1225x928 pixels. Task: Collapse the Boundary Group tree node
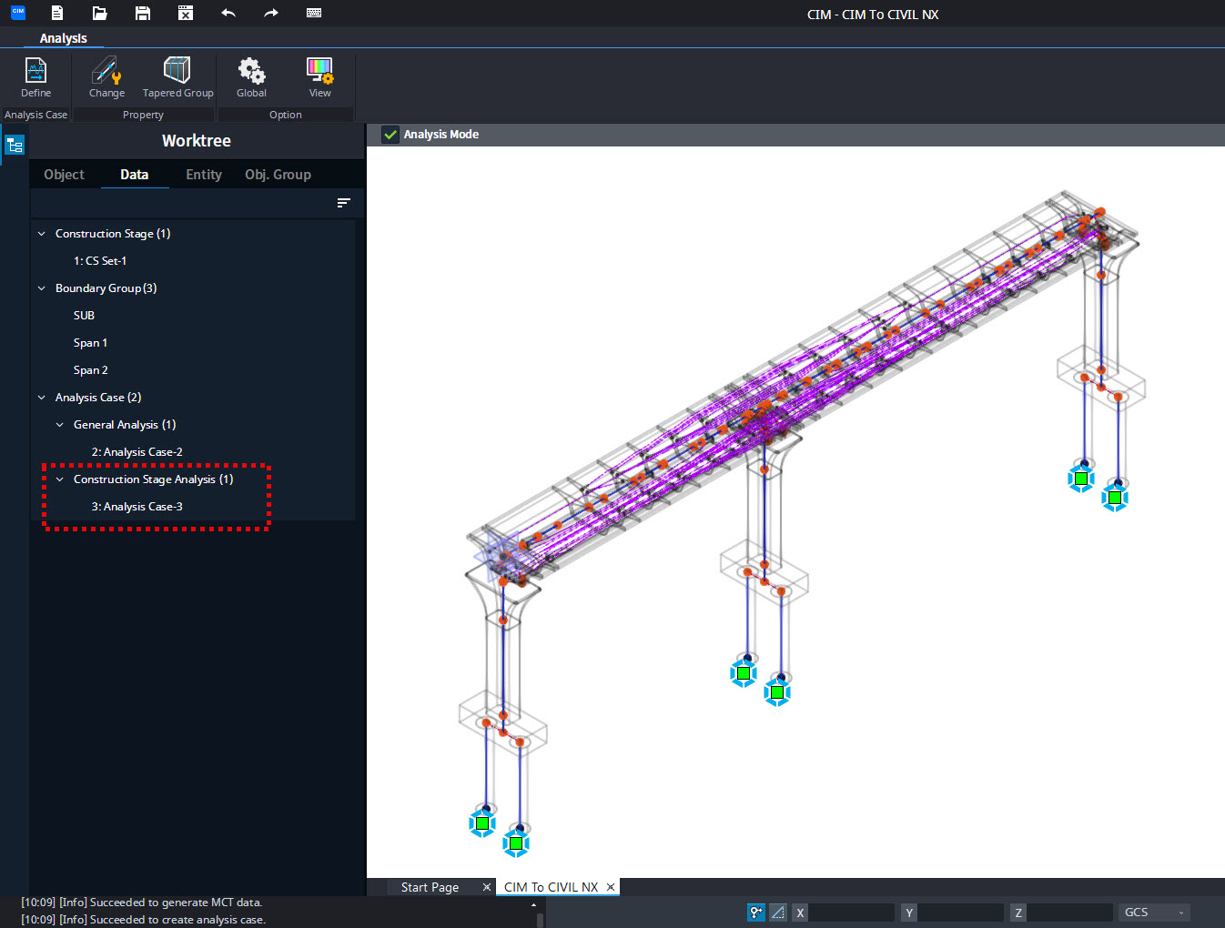pos(41,288)
